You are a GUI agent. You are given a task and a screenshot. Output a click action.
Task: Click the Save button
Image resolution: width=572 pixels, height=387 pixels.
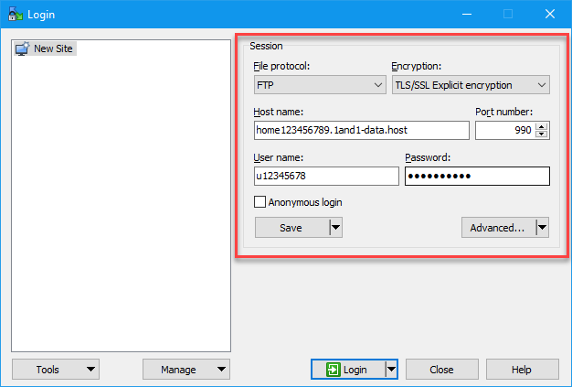291,228
